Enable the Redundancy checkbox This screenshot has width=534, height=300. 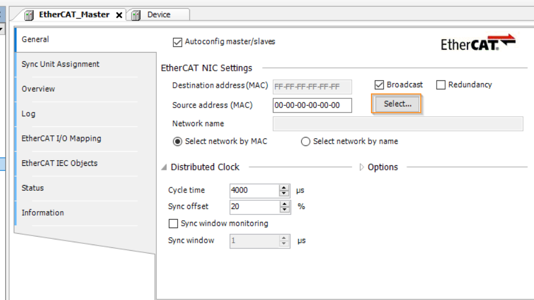[441, 85]
